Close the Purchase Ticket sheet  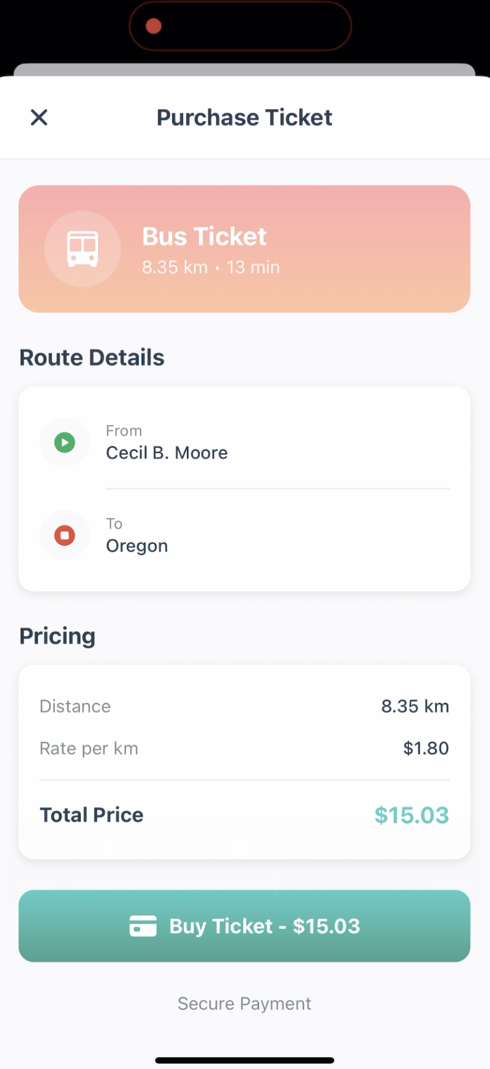(x=39, y=118)
